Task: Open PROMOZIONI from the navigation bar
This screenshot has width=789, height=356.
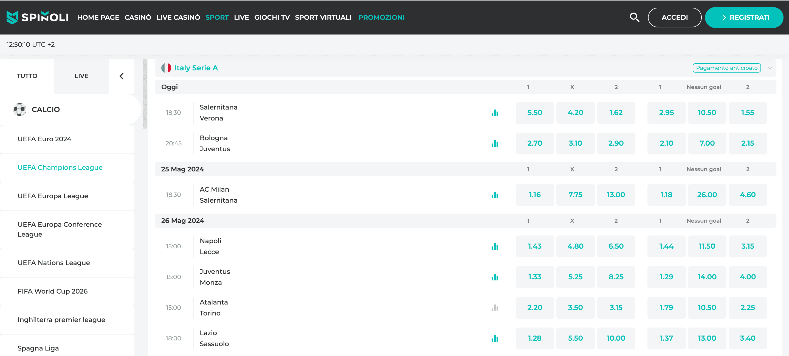Action: (381, 18)
